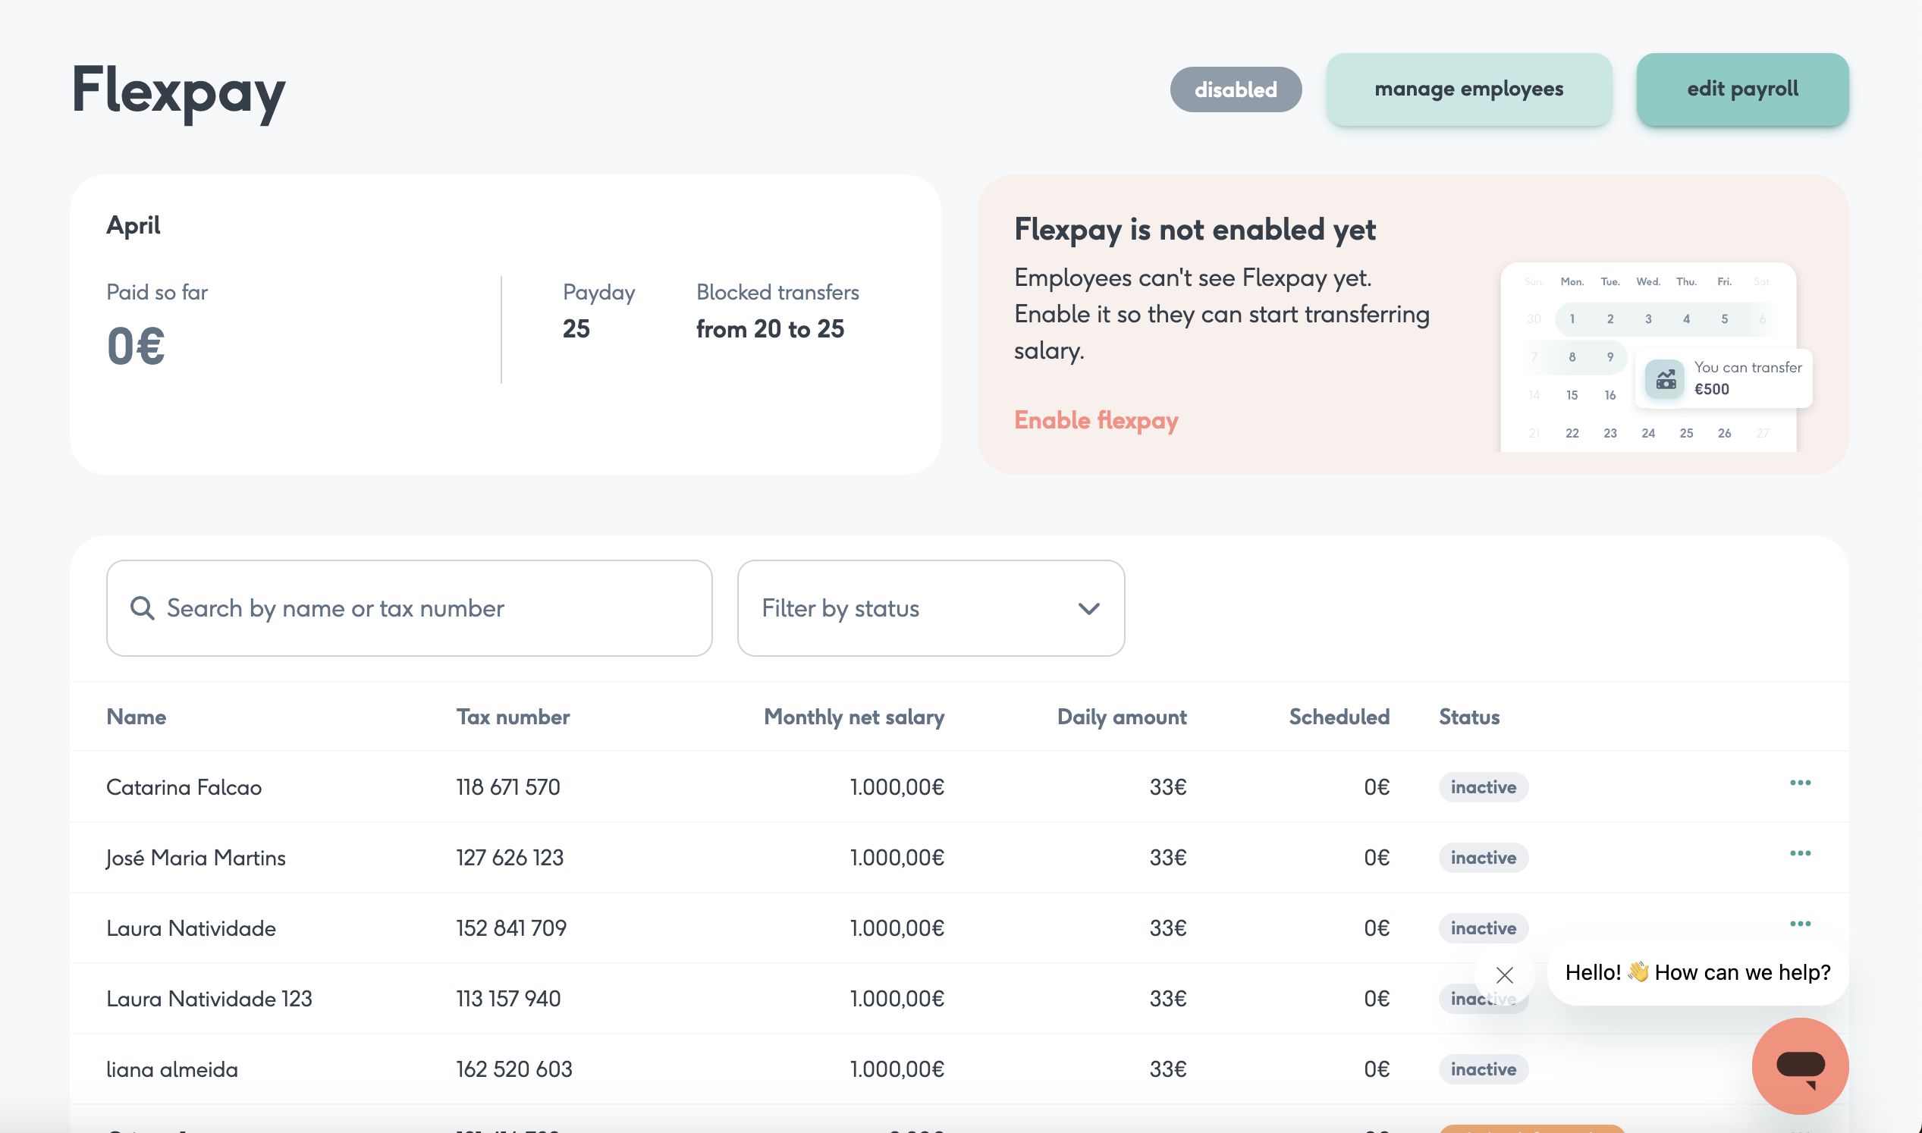
Task: Select the Catarina Falcao name cell
Action: pyautogui.click(x=184, y=787)
